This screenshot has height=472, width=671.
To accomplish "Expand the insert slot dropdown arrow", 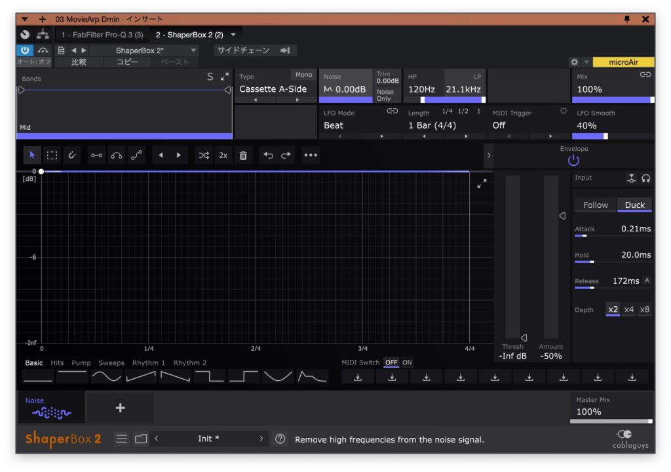I will (x=233, y=35).
